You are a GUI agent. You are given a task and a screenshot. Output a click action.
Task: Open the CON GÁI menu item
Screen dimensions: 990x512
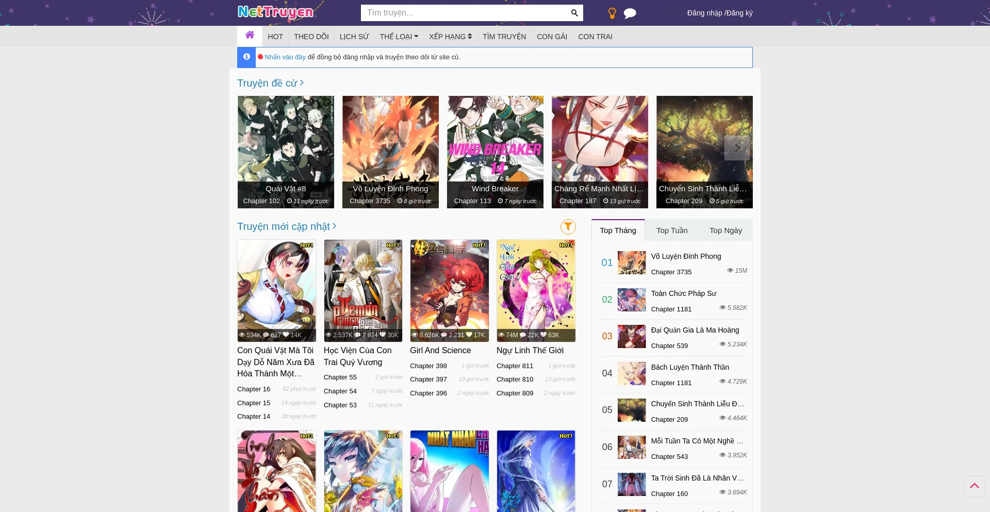pos(552,37)
